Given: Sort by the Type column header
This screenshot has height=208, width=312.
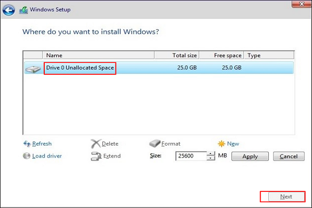Looking at the screenshot, I should [269, 55].
